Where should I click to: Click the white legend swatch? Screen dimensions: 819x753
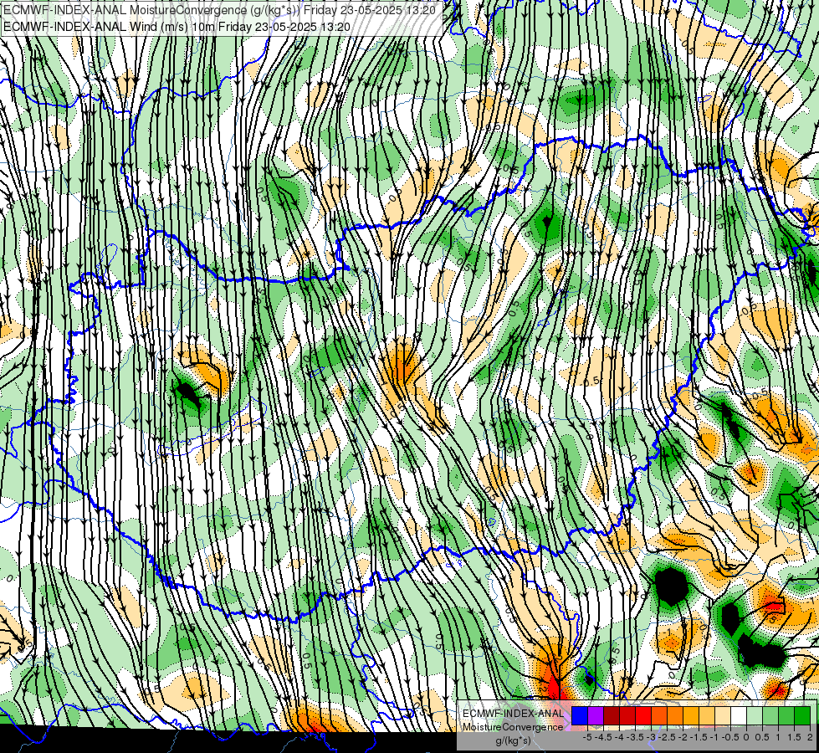tap(739, 716)
